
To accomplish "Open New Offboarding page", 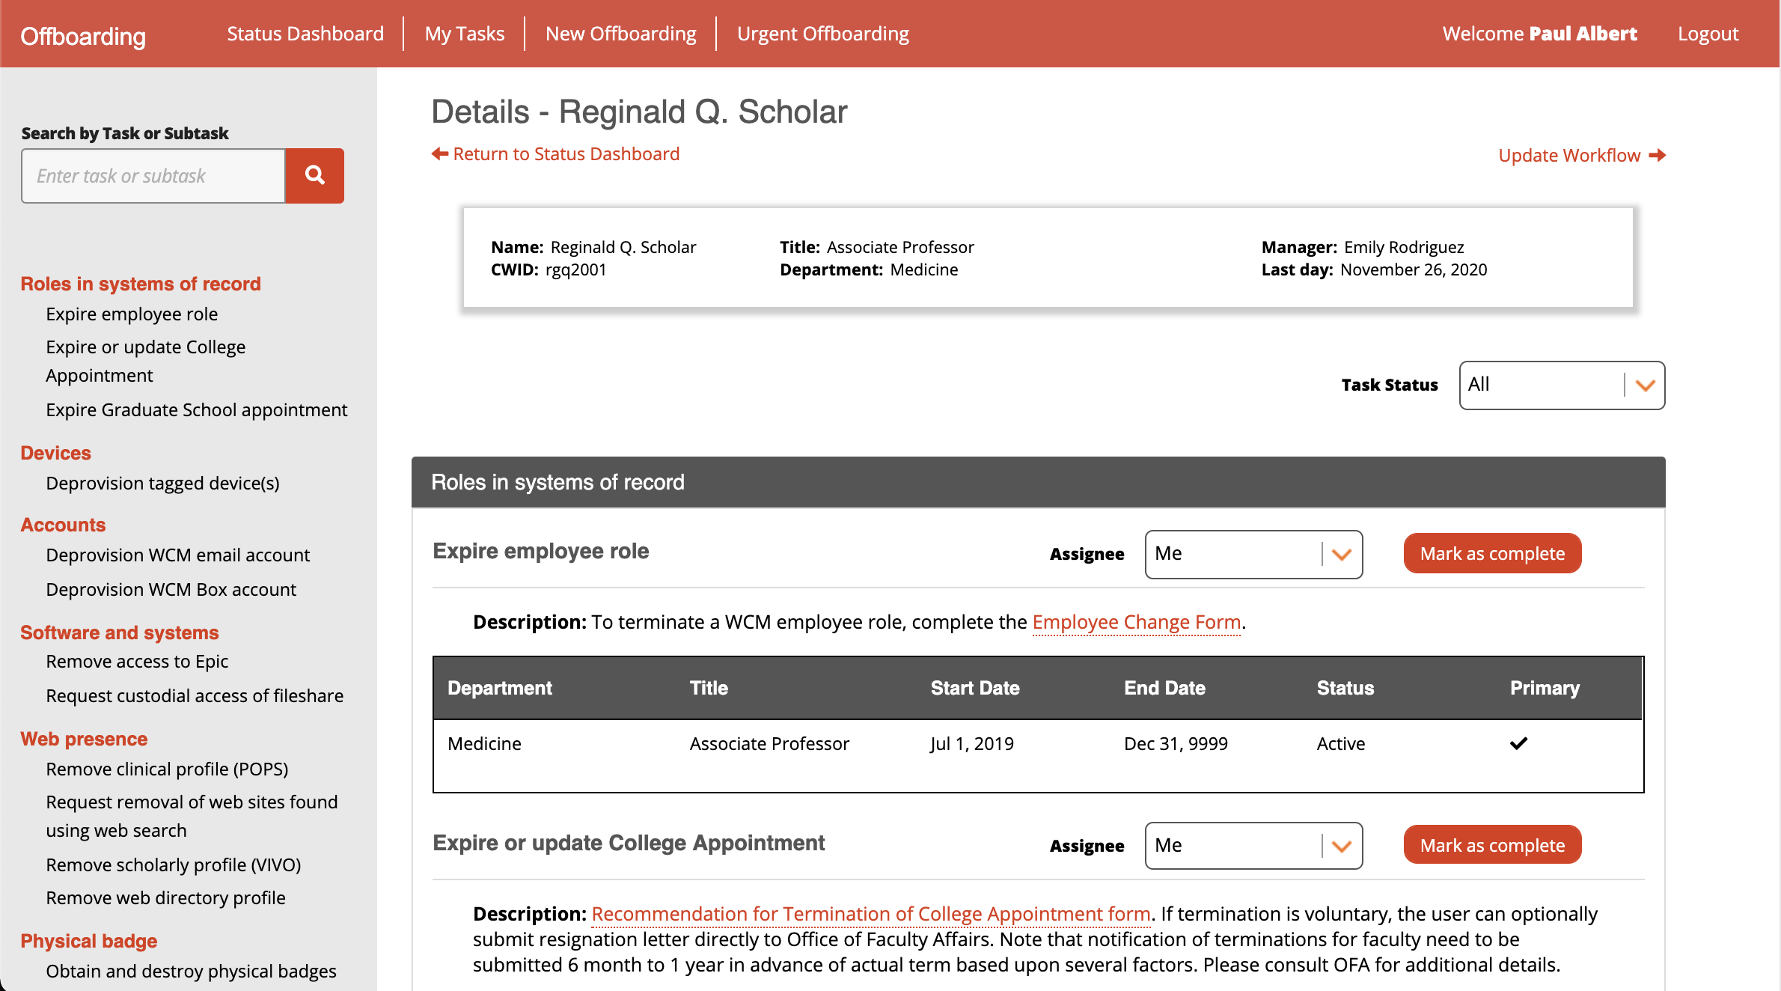I will 621,34.
